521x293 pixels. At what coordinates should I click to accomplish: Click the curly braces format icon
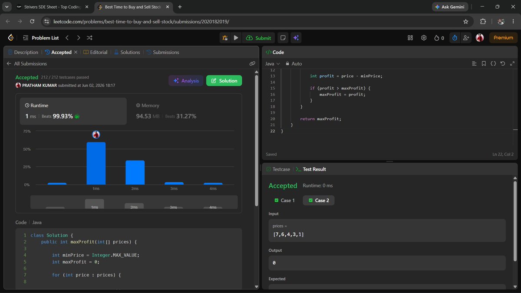[x=493, y=63]
